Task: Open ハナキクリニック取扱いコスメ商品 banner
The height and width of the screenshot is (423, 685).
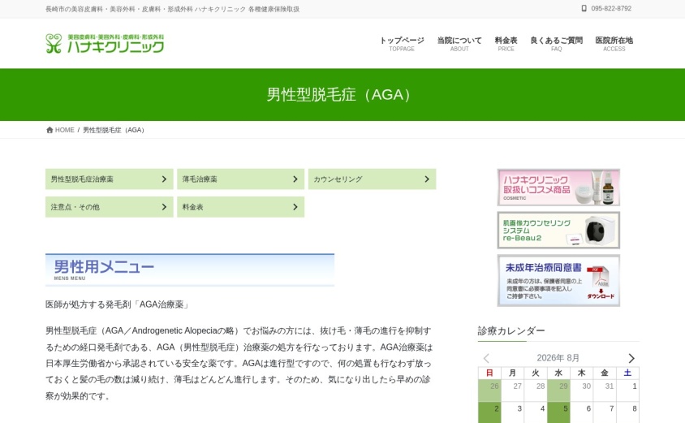Action: point(558,188)
